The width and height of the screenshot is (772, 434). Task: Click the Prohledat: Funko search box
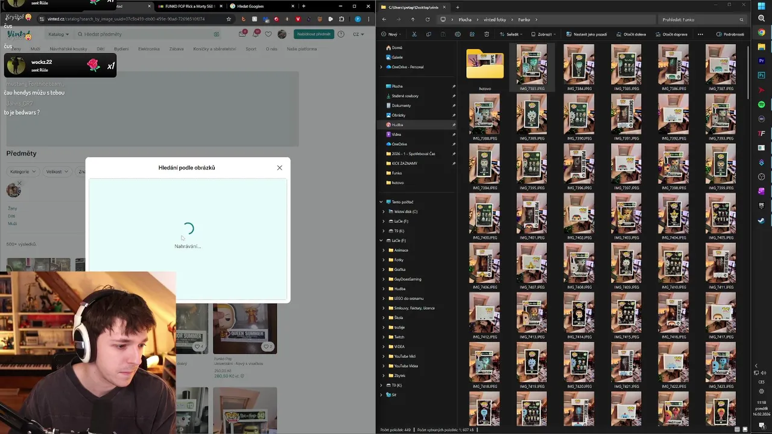click(703, 19)
